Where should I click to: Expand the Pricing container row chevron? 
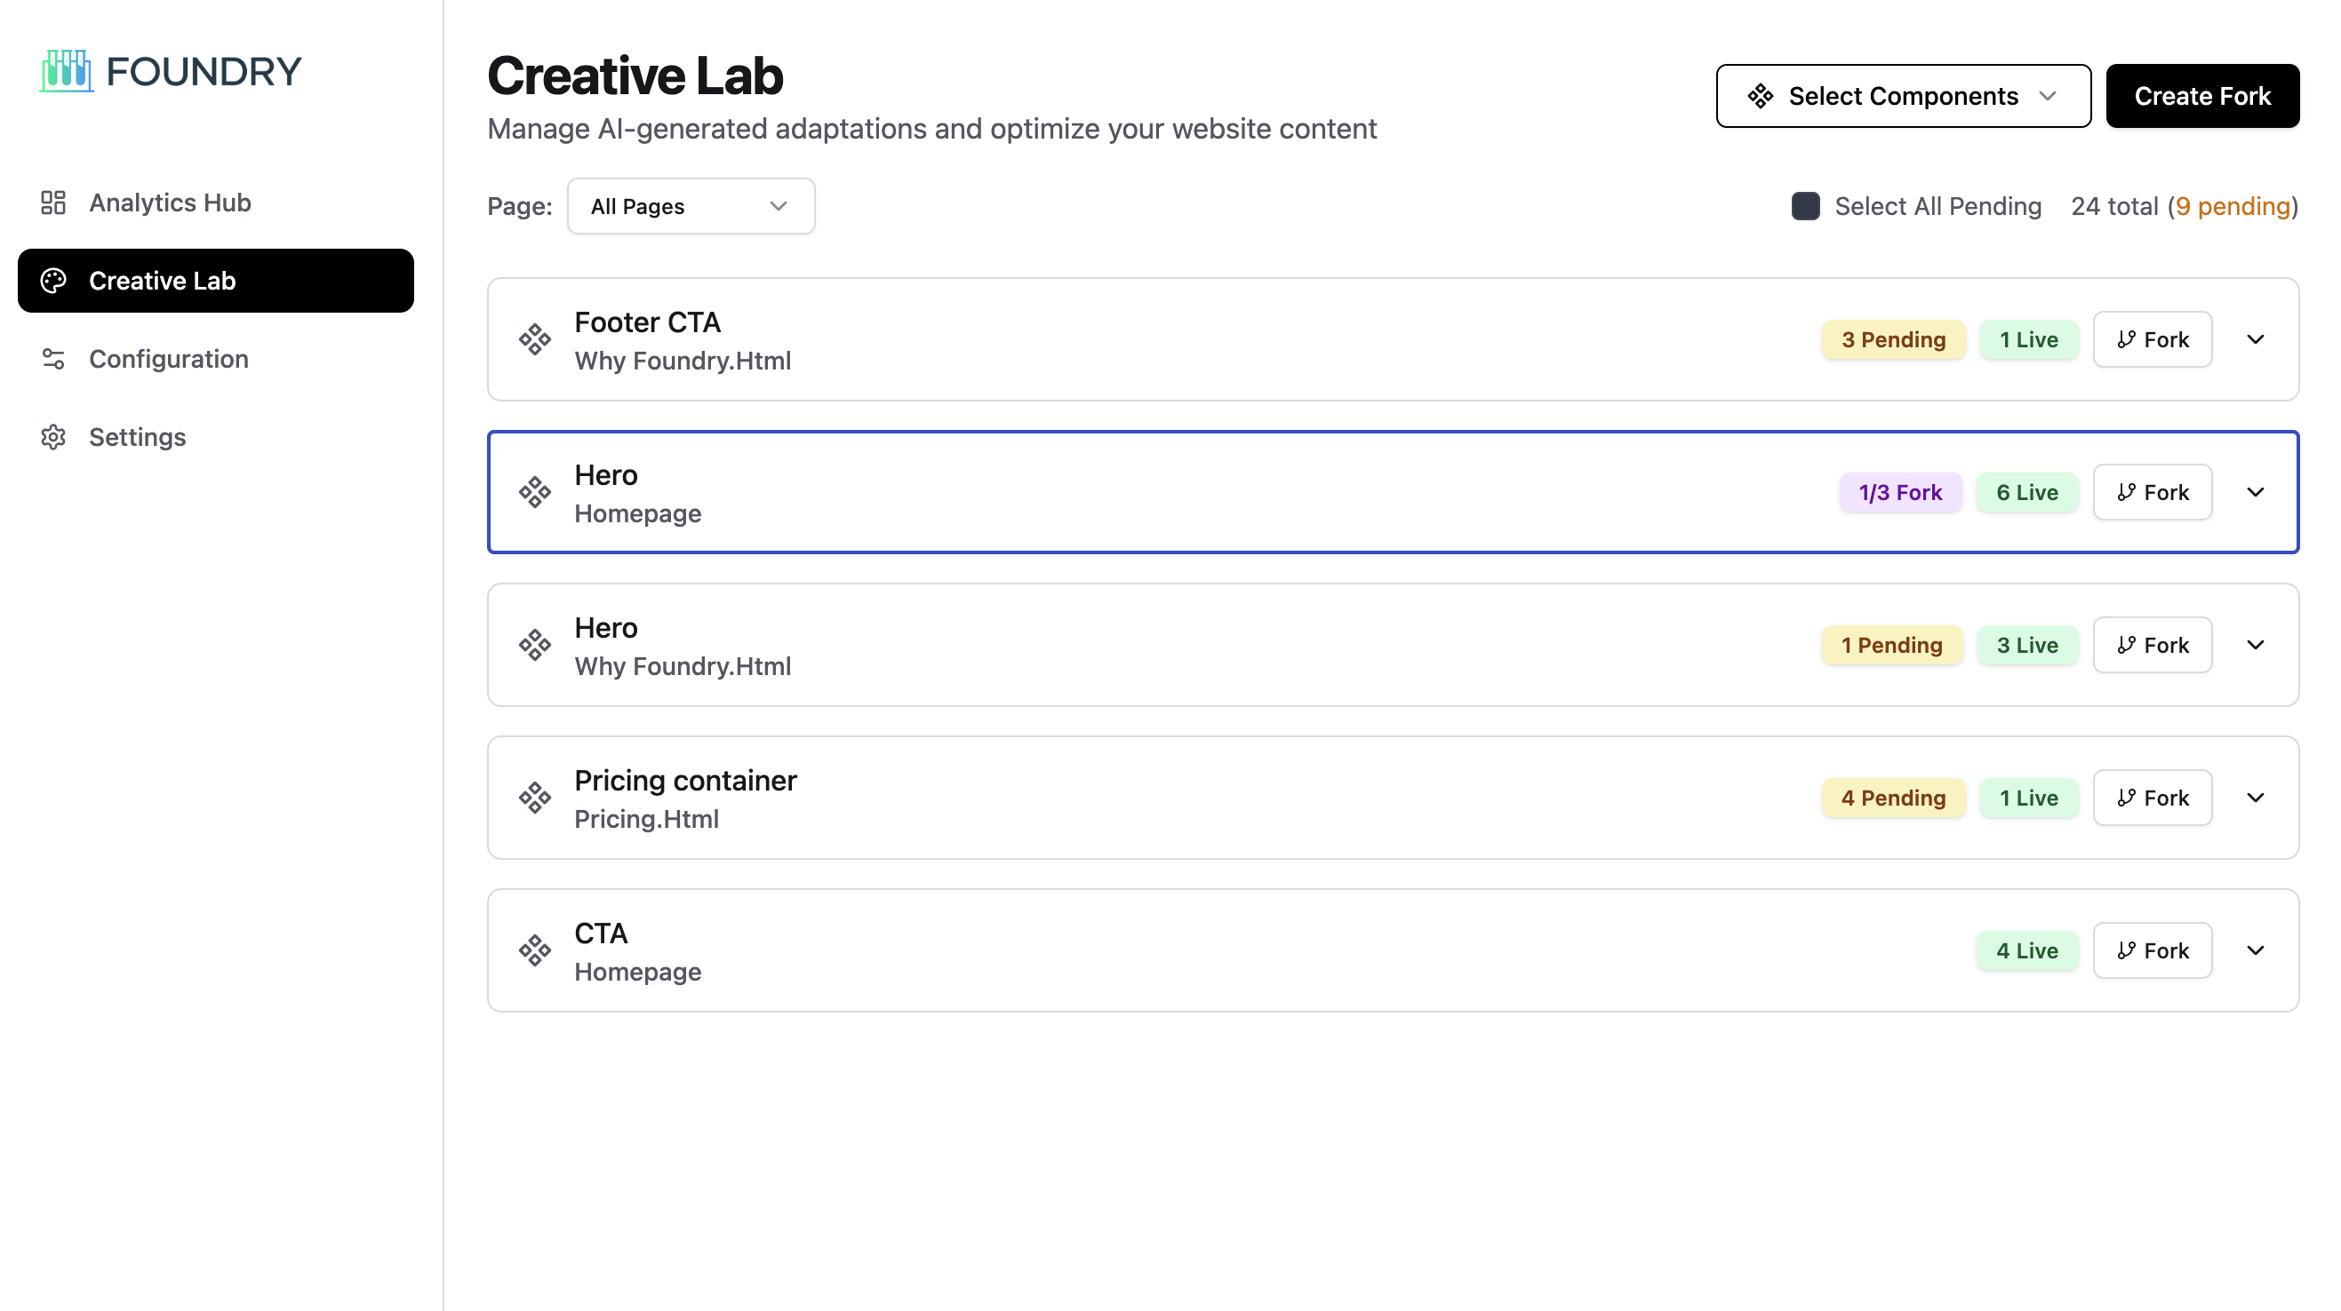coord(2256,798)
